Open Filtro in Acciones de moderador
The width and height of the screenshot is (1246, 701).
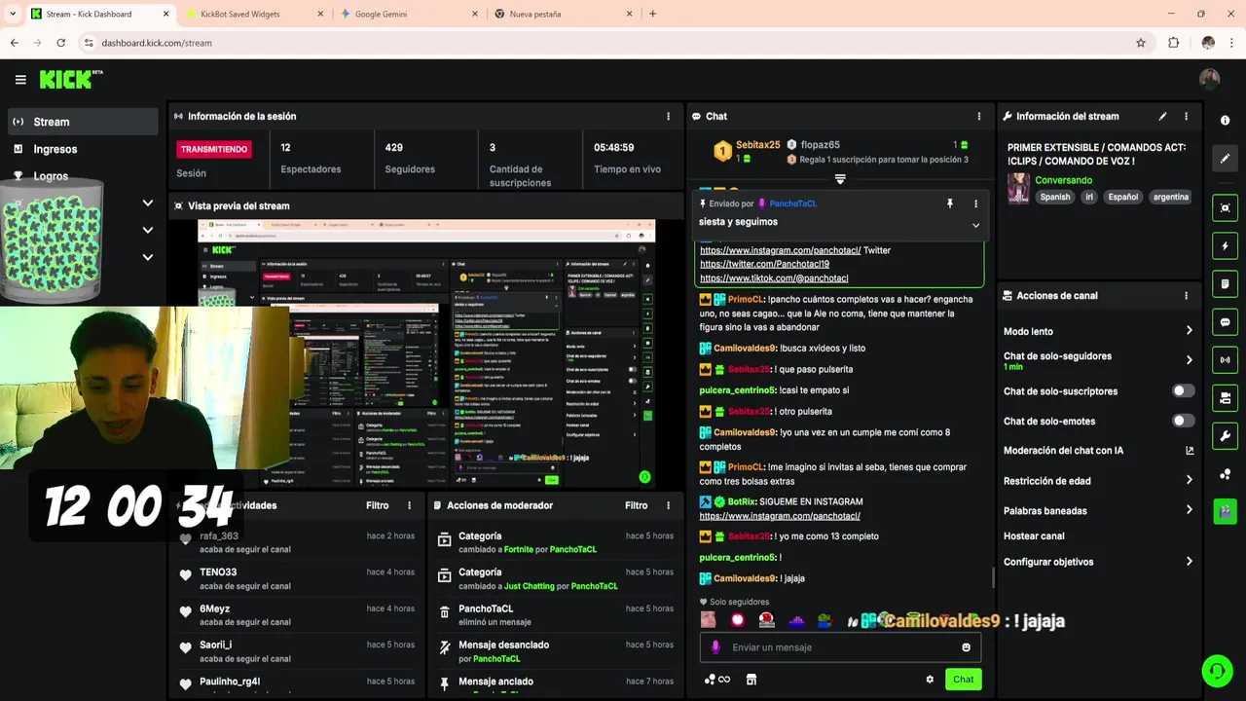point(637,505)
